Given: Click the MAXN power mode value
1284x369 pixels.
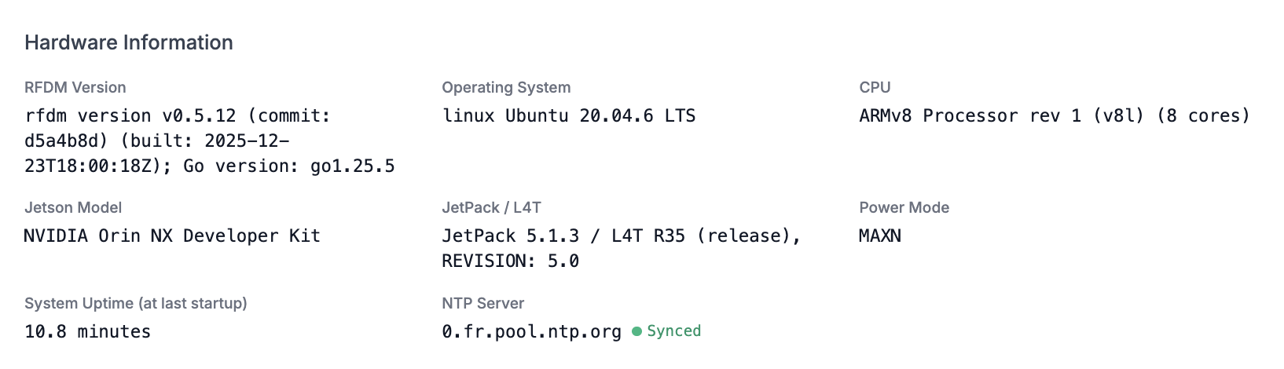Looking at the screenshot, I should tap(880, 236).
